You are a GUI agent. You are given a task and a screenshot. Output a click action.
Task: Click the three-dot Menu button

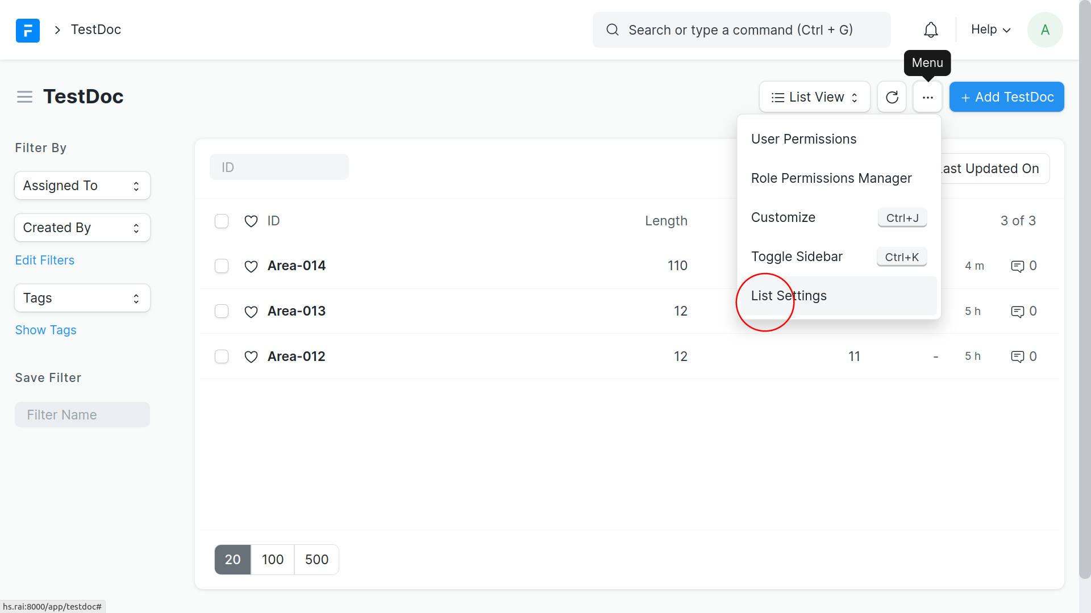click(x=927, y=97)
